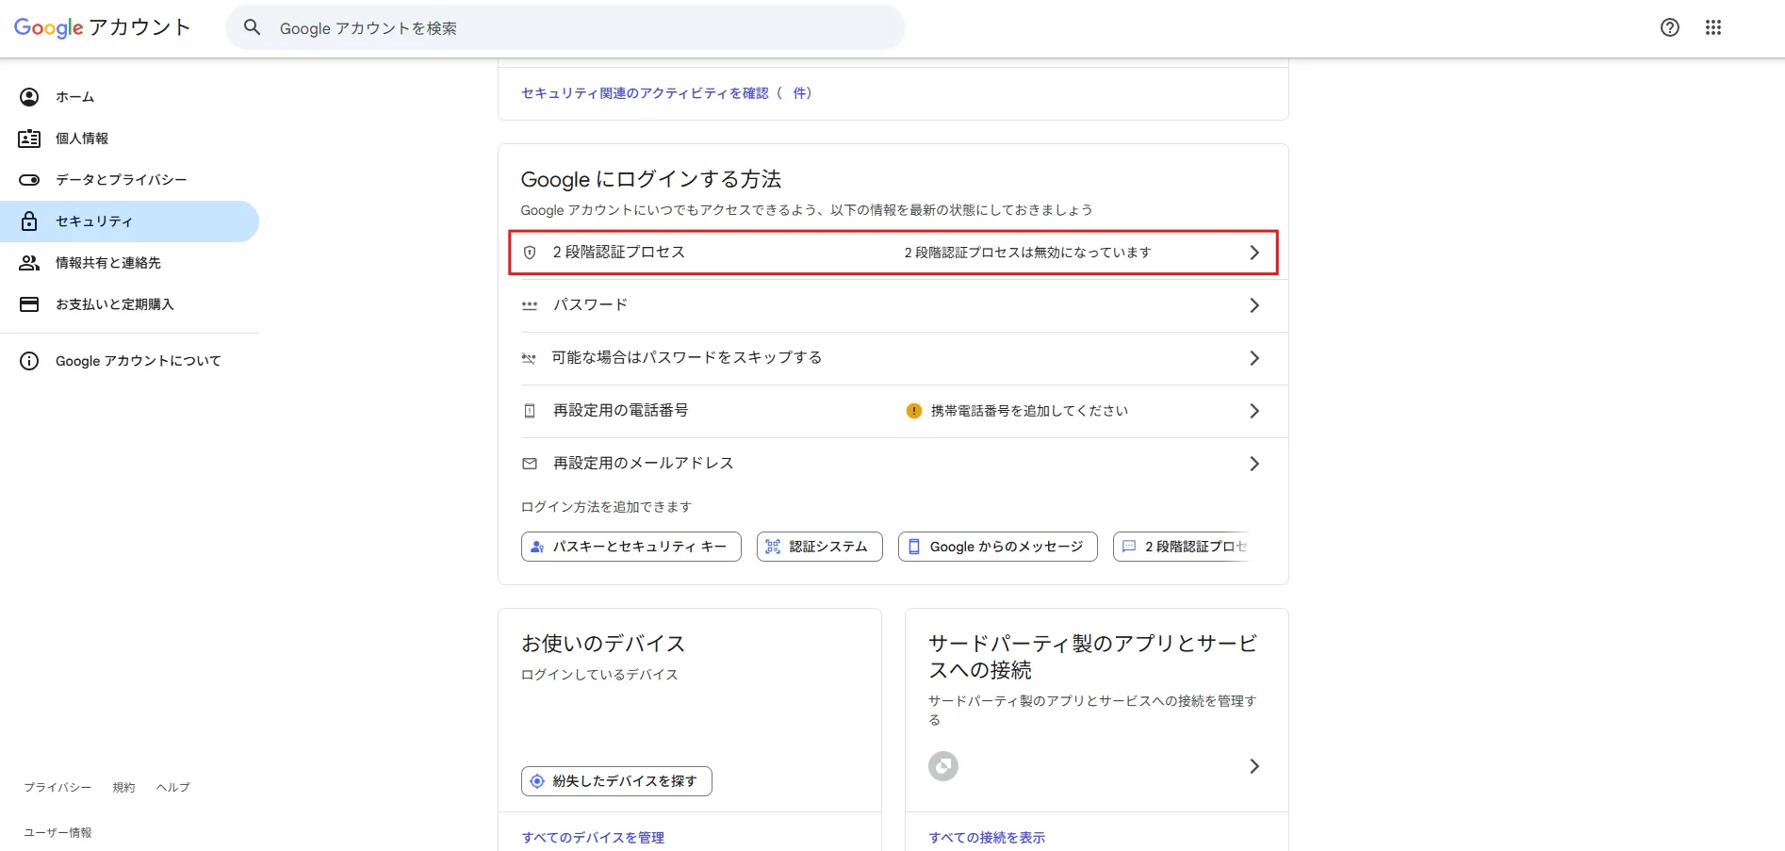Open データとプライバシー in sidebar

(x=129, y=180)
